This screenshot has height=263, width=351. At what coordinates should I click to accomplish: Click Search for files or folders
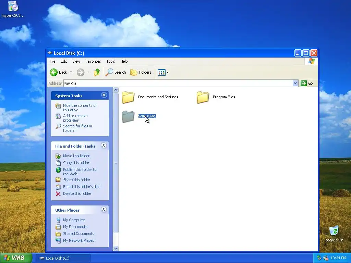(x=78, y=128)
